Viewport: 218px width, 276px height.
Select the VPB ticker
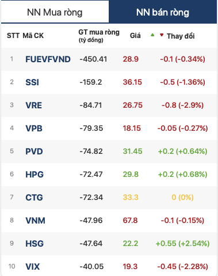34,128
